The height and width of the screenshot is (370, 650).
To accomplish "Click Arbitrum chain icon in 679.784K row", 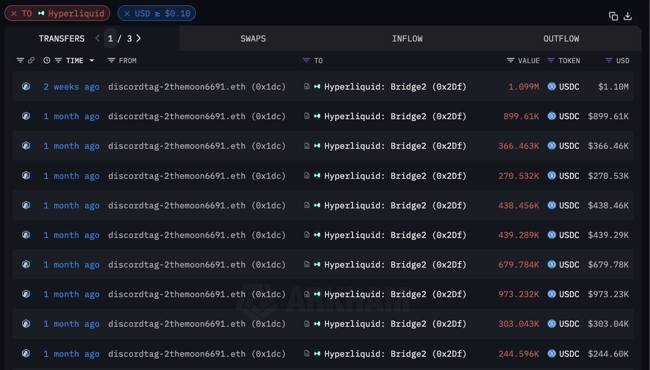I will tap(25, 265).
